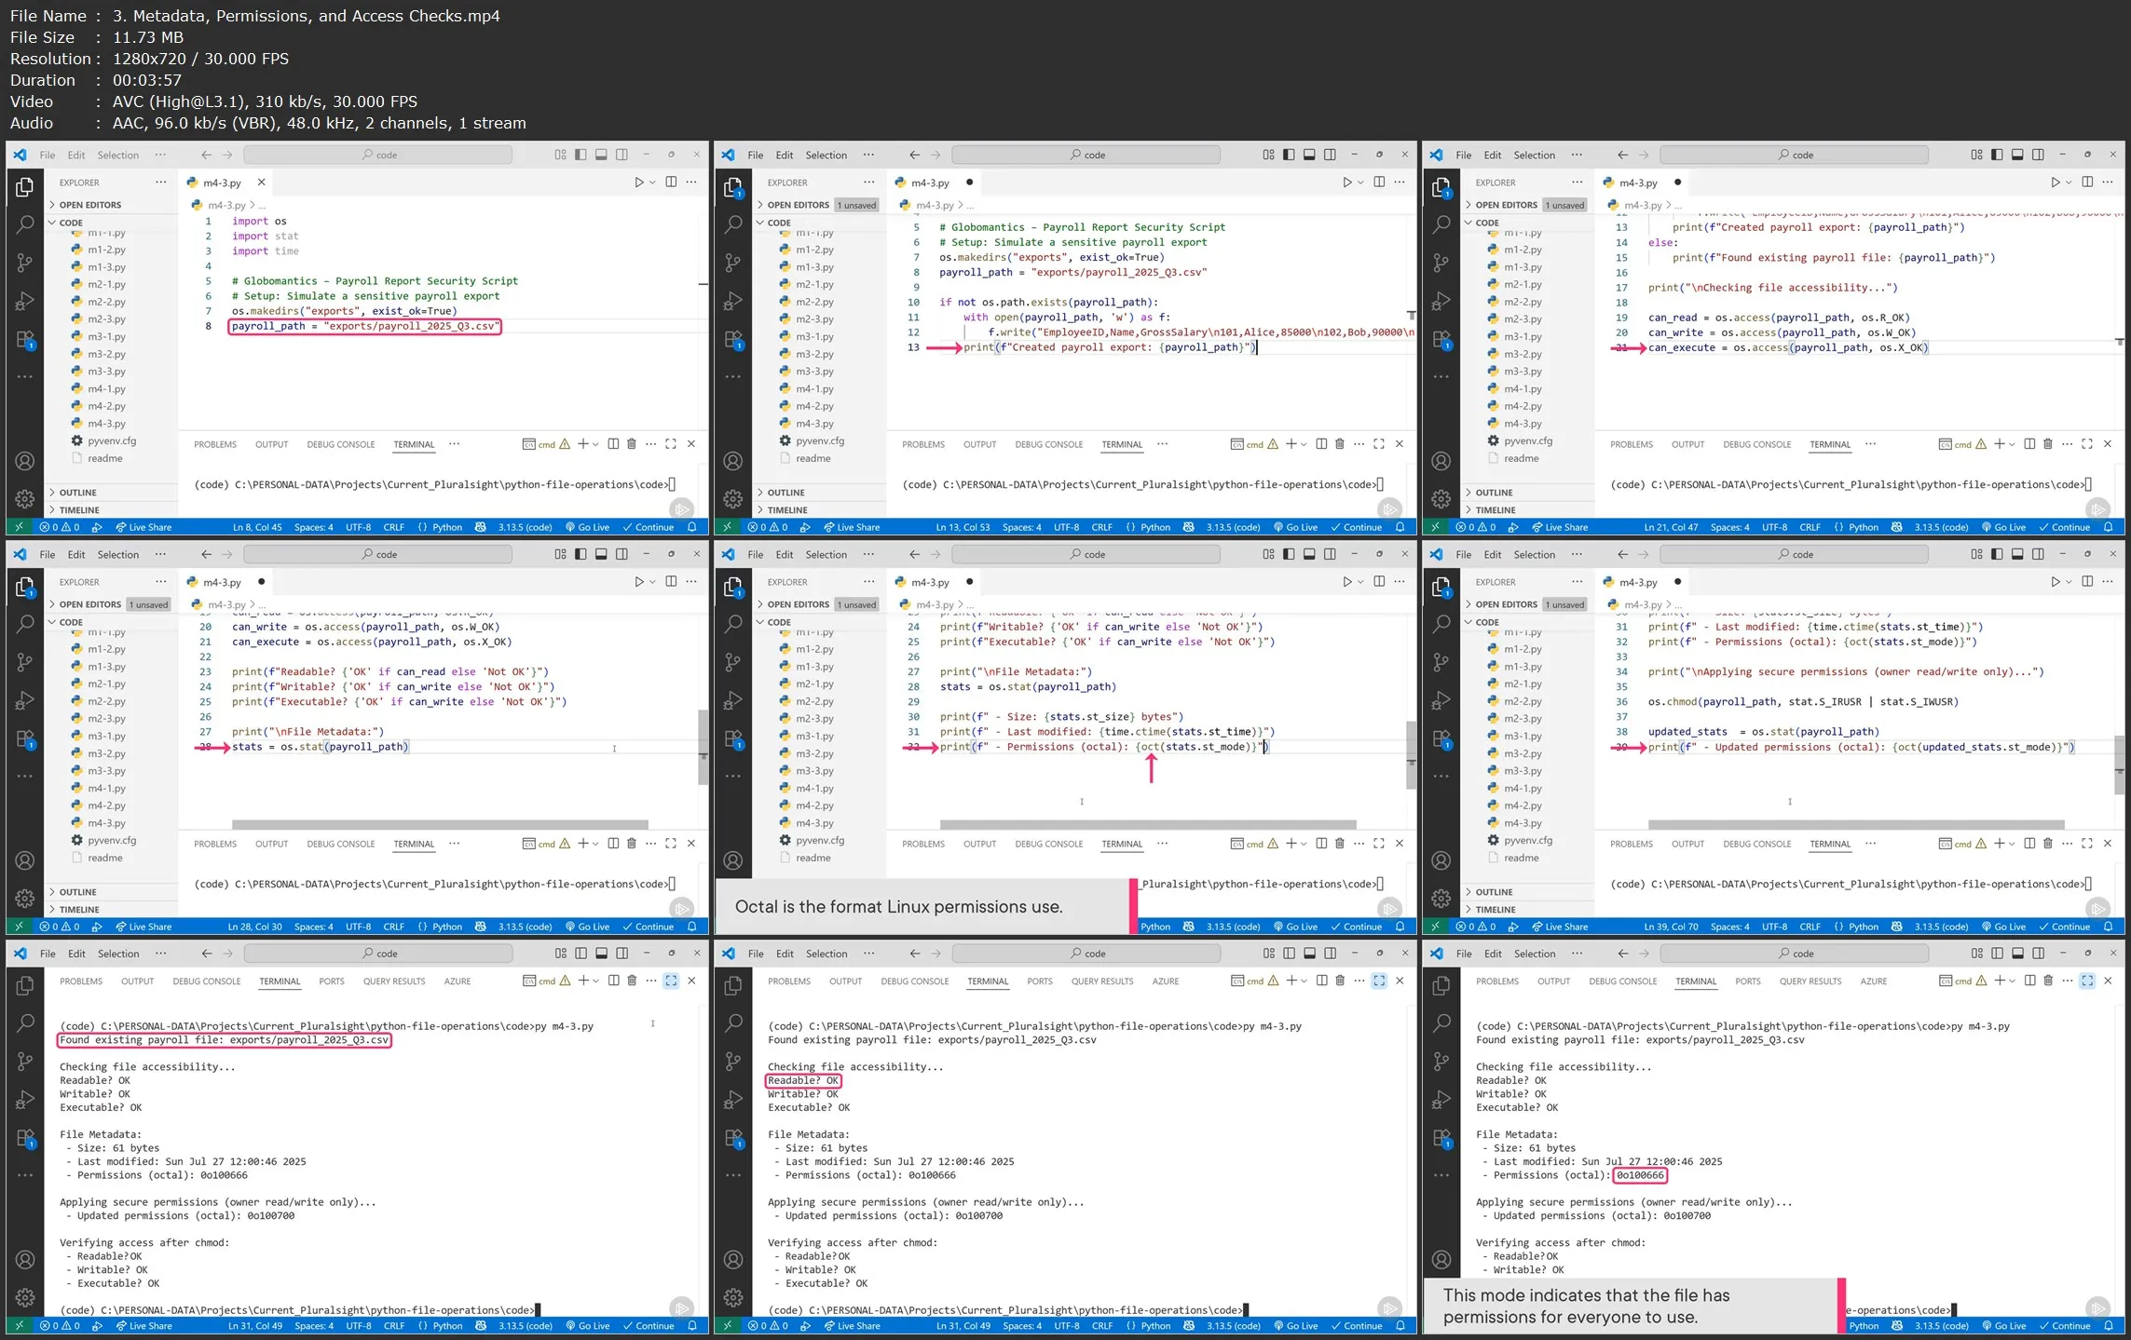This screenshot has height=1340, width=2131.
Task: Open new terminal dropdown arrow in middle-left frame
Action: tap(596, 844)
